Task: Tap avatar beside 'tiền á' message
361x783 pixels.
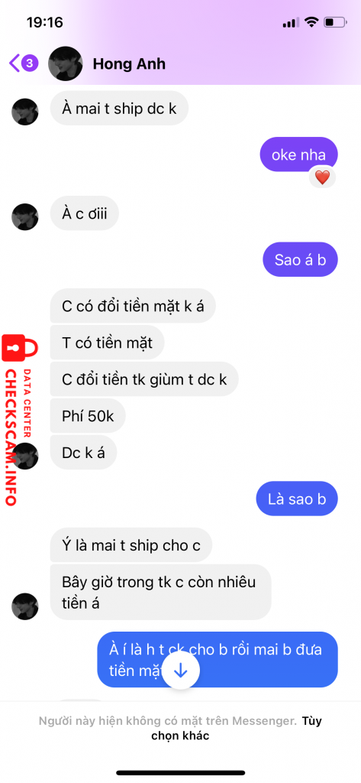Action: coord(25,606)
